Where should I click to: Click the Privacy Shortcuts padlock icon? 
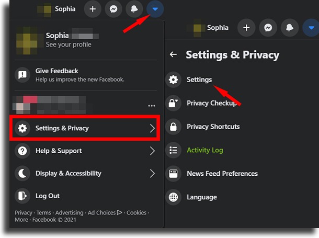(x=173, y=127)
